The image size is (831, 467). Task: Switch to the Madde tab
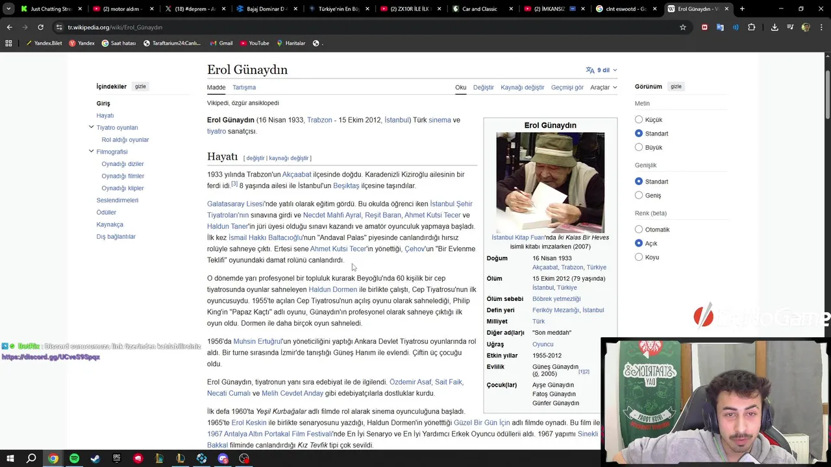coord(216,88)
